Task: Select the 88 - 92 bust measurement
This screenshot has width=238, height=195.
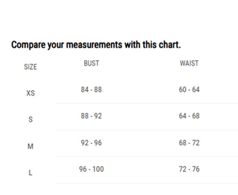Action: coord(91,116)
